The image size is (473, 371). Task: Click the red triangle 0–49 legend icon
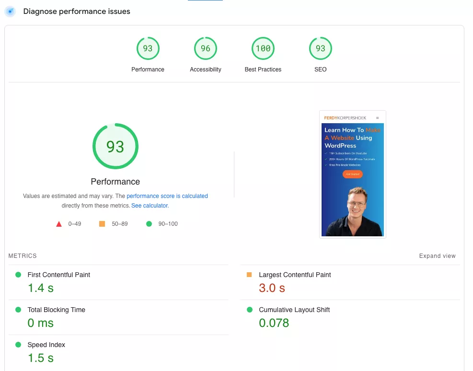point(59,223)
